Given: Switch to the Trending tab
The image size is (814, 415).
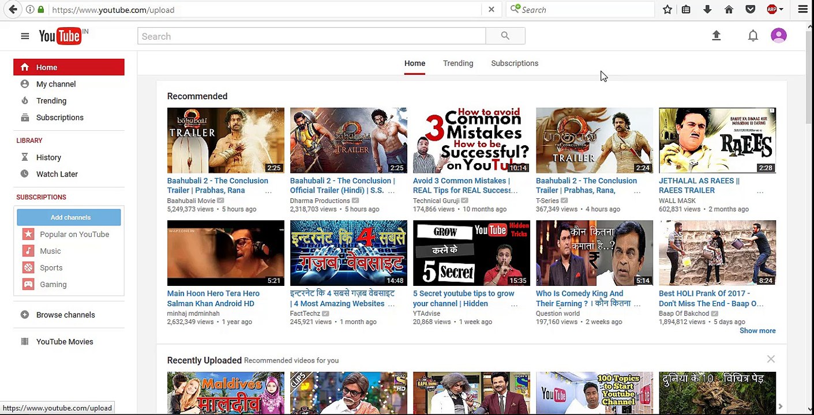Looking at the screenshot, I should click(458, 63).
